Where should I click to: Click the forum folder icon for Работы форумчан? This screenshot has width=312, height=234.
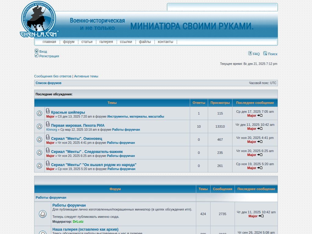(x=43, y=214)
